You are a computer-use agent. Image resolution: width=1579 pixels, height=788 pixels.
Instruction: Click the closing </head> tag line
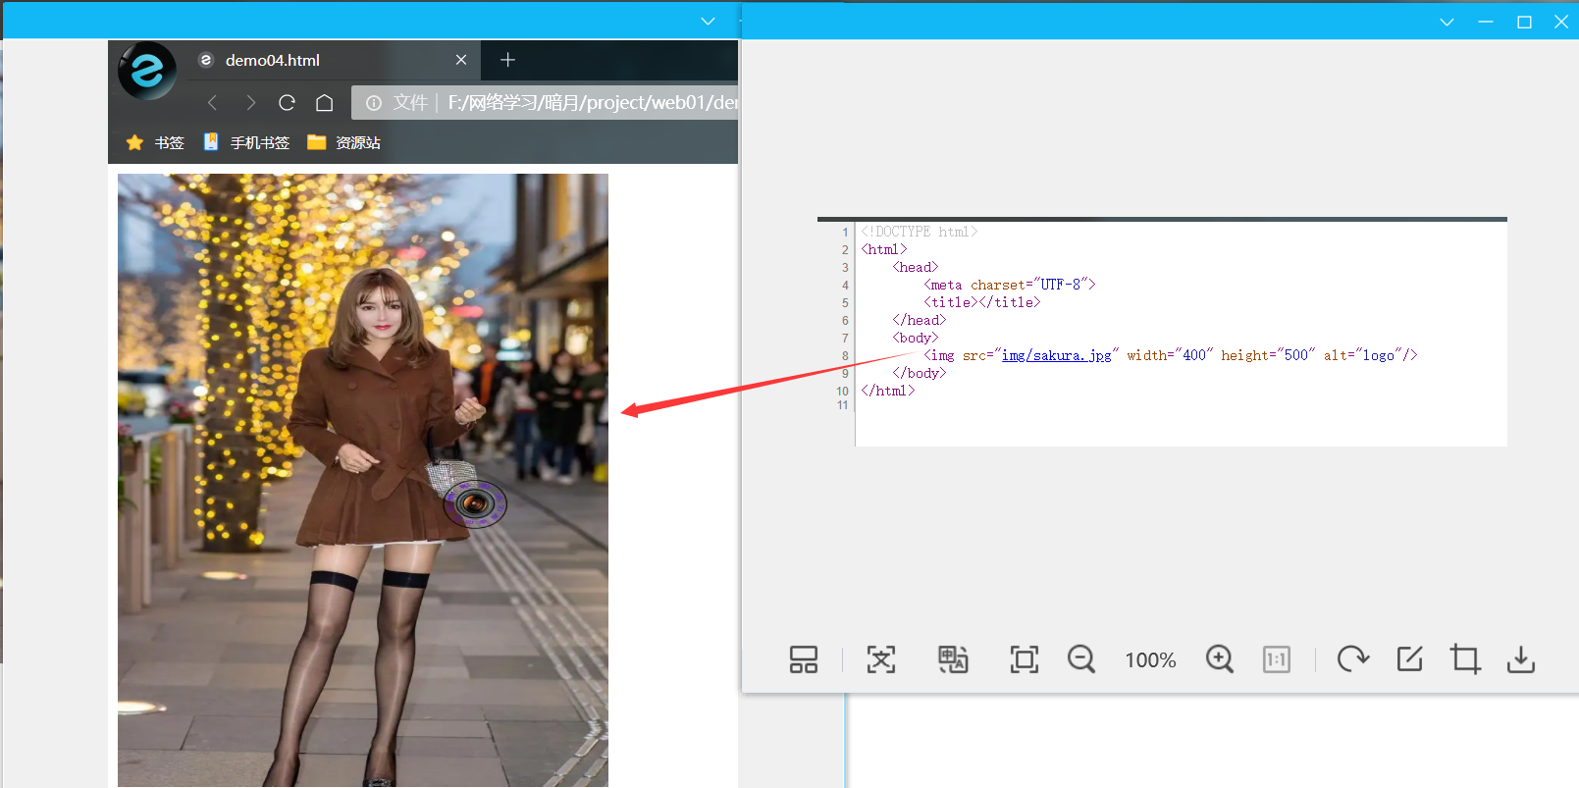point(919,320)
